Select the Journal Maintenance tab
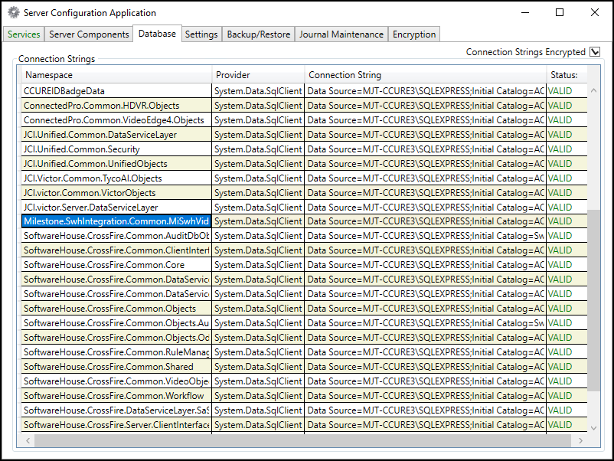The width and height of the screenshot is (614, 461). [x=341, y=34]
